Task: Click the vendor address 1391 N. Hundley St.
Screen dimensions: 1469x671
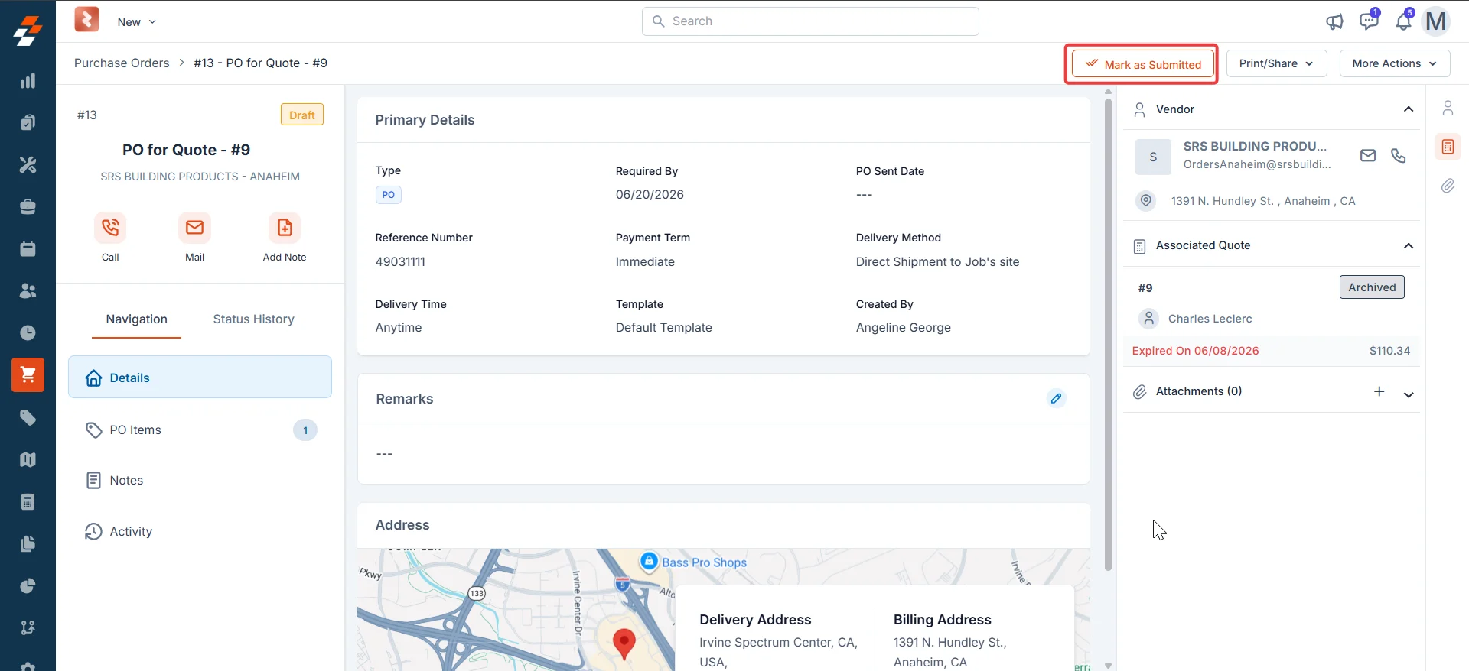Action: (1263, 201)
